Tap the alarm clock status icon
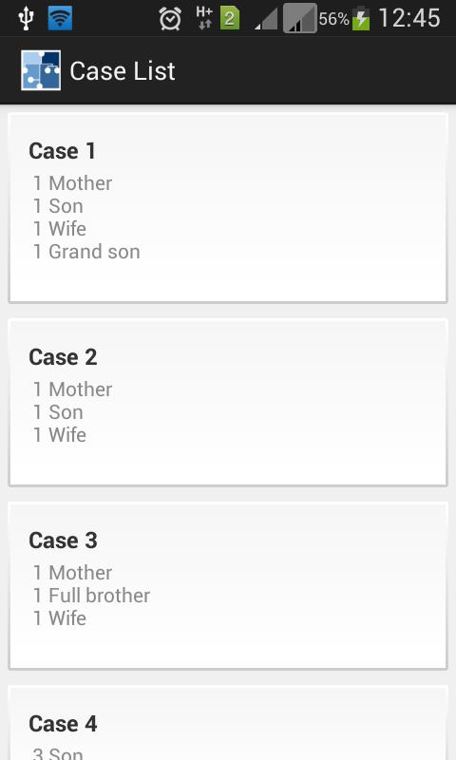The image size is (456, 760). [170, 19]
